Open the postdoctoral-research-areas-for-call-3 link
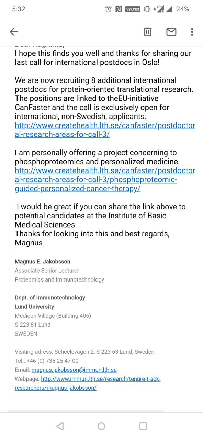203x440 pixels. pyautogui.click(x=105, y=130)
